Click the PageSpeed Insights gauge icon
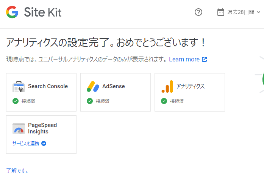Viewport: 264px width, 179px height. [x=19, y=129]
